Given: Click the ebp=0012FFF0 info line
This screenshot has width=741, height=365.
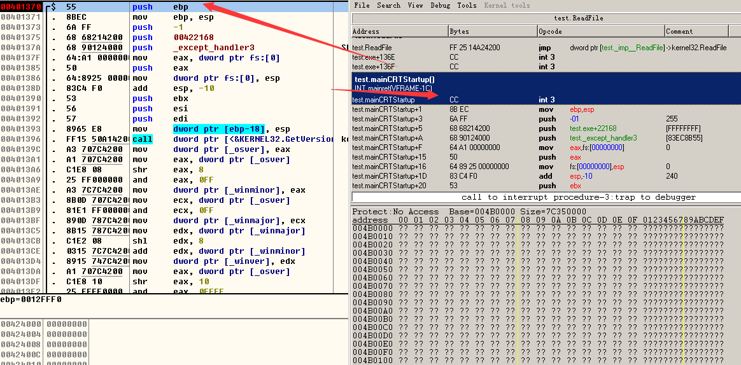Looking at the screenshot, I should pyautogui.click(x=32, y=299).
